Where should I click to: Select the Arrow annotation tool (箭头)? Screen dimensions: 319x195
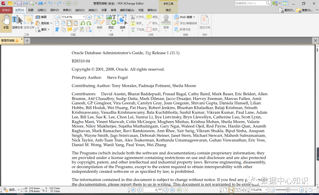[x=152, y=23]
